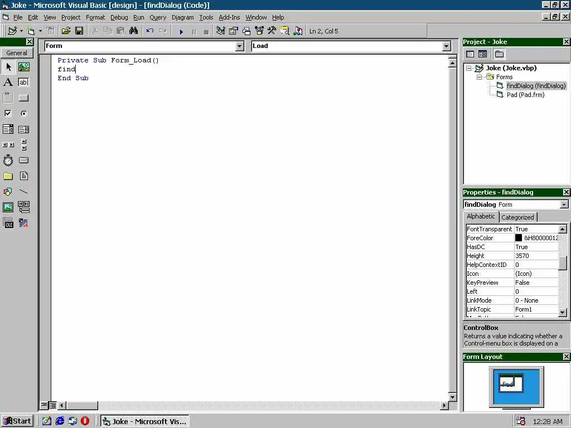The image size is (571, 428).
Task: Toggle Folders in the Project panel
Action: pyautogui.click(x=499, y=54)
